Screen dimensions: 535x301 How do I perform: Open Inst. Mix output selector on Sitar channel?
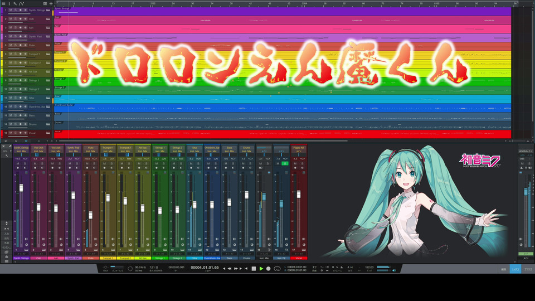click(x=195, y=151)
